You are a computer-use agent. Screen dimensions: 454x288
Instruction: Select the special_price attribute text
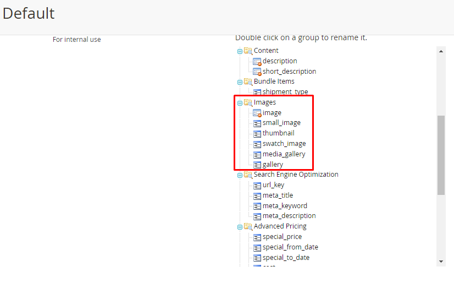coord(282,237)
